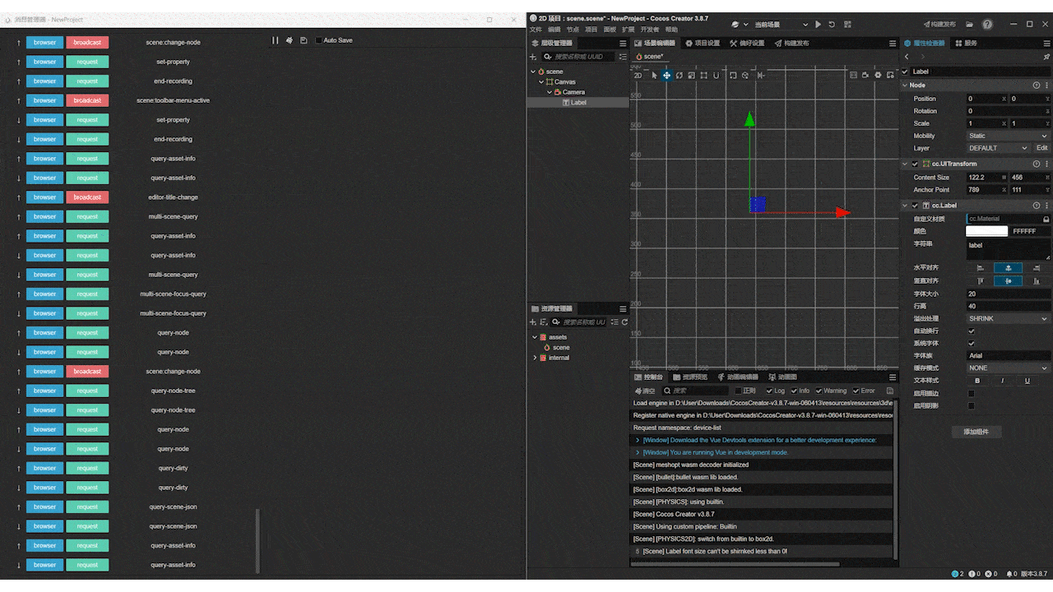The height and width of the screenshot is (592, 1053).
Task: Toggle the 正则 regex checkbox in console
Action: (x=740, y=391)
